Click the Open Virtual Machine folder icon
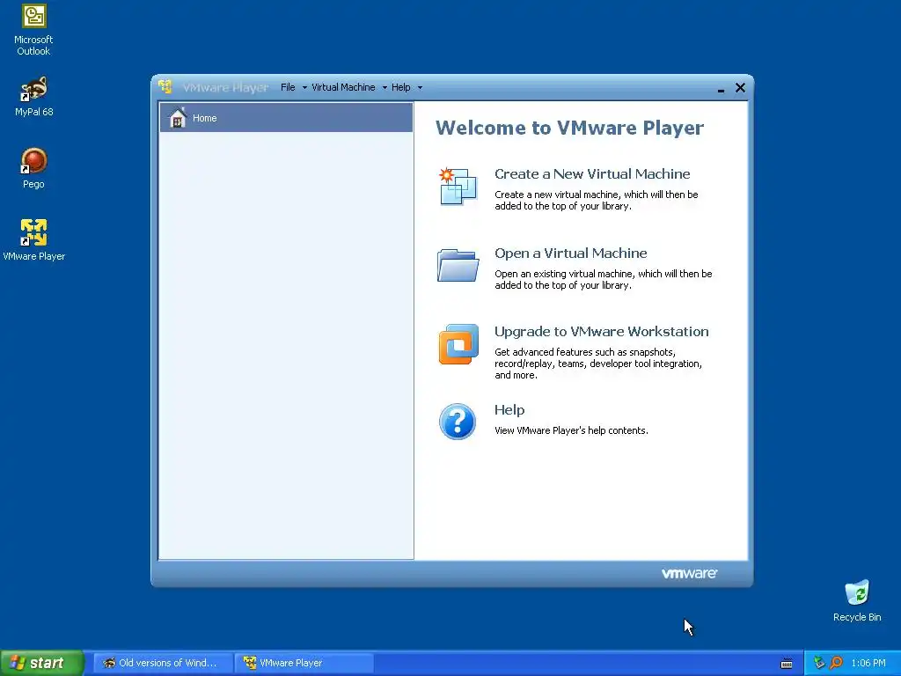901x676 pixels. click(458, 266)
